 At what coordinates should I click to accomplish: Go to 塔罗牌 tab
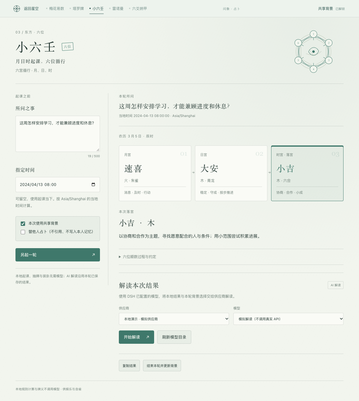point(77,9)
